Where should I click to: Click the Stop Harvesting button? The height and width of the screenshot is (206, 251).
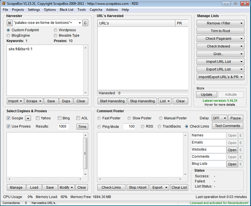142,101
